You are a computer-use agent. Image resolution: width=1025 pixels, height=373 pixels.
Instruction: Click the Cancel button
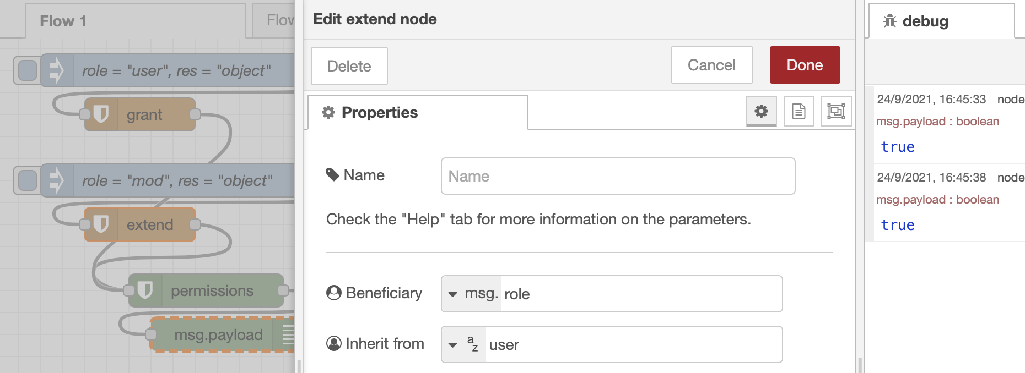point(711,65)
